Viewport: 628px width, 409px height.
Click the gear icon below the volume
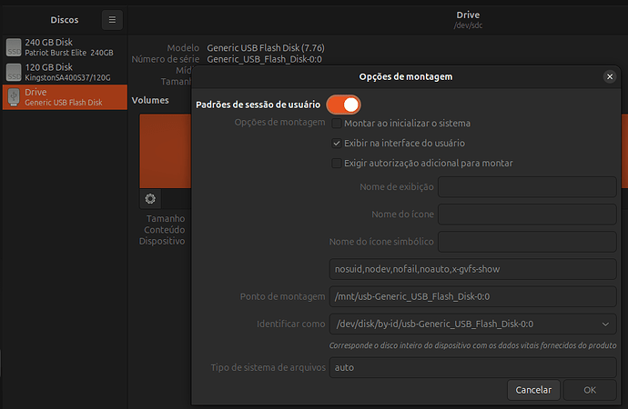[150, 199]
